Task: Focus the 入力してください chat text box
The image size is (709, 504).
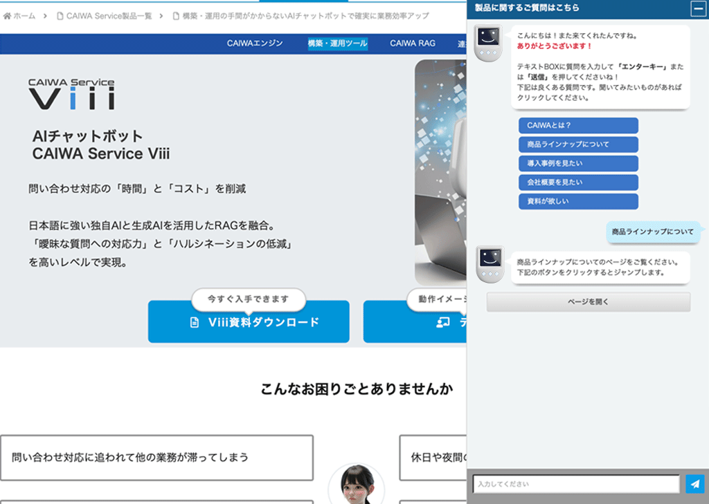Action: pos(575,485)
